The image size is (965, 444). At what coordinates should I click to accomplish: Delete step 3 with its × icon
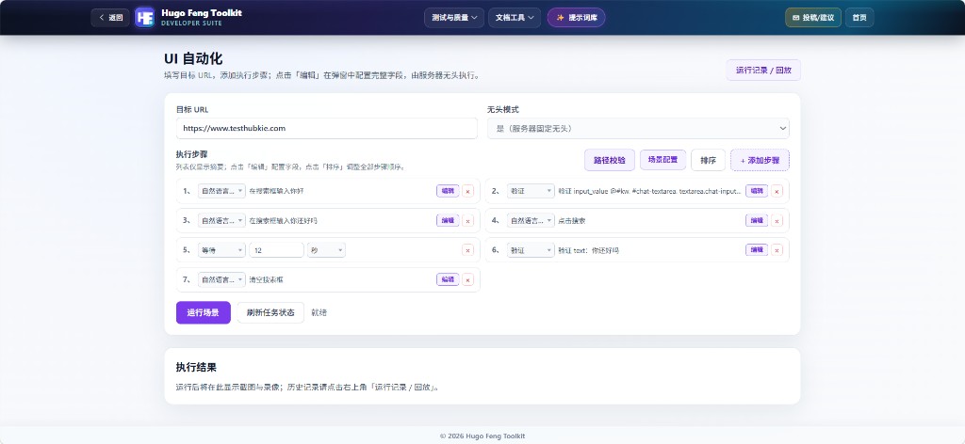click(467, 221)
